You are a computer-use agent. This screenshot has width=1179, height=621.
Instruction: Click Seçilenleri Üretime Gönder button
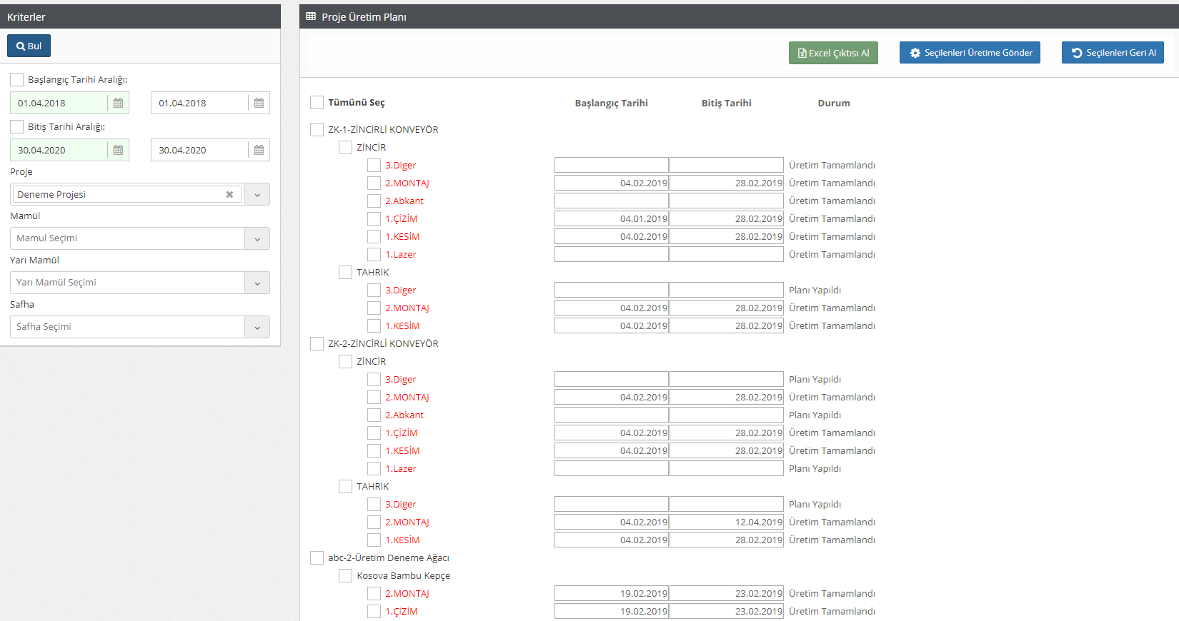pos(970,53)
